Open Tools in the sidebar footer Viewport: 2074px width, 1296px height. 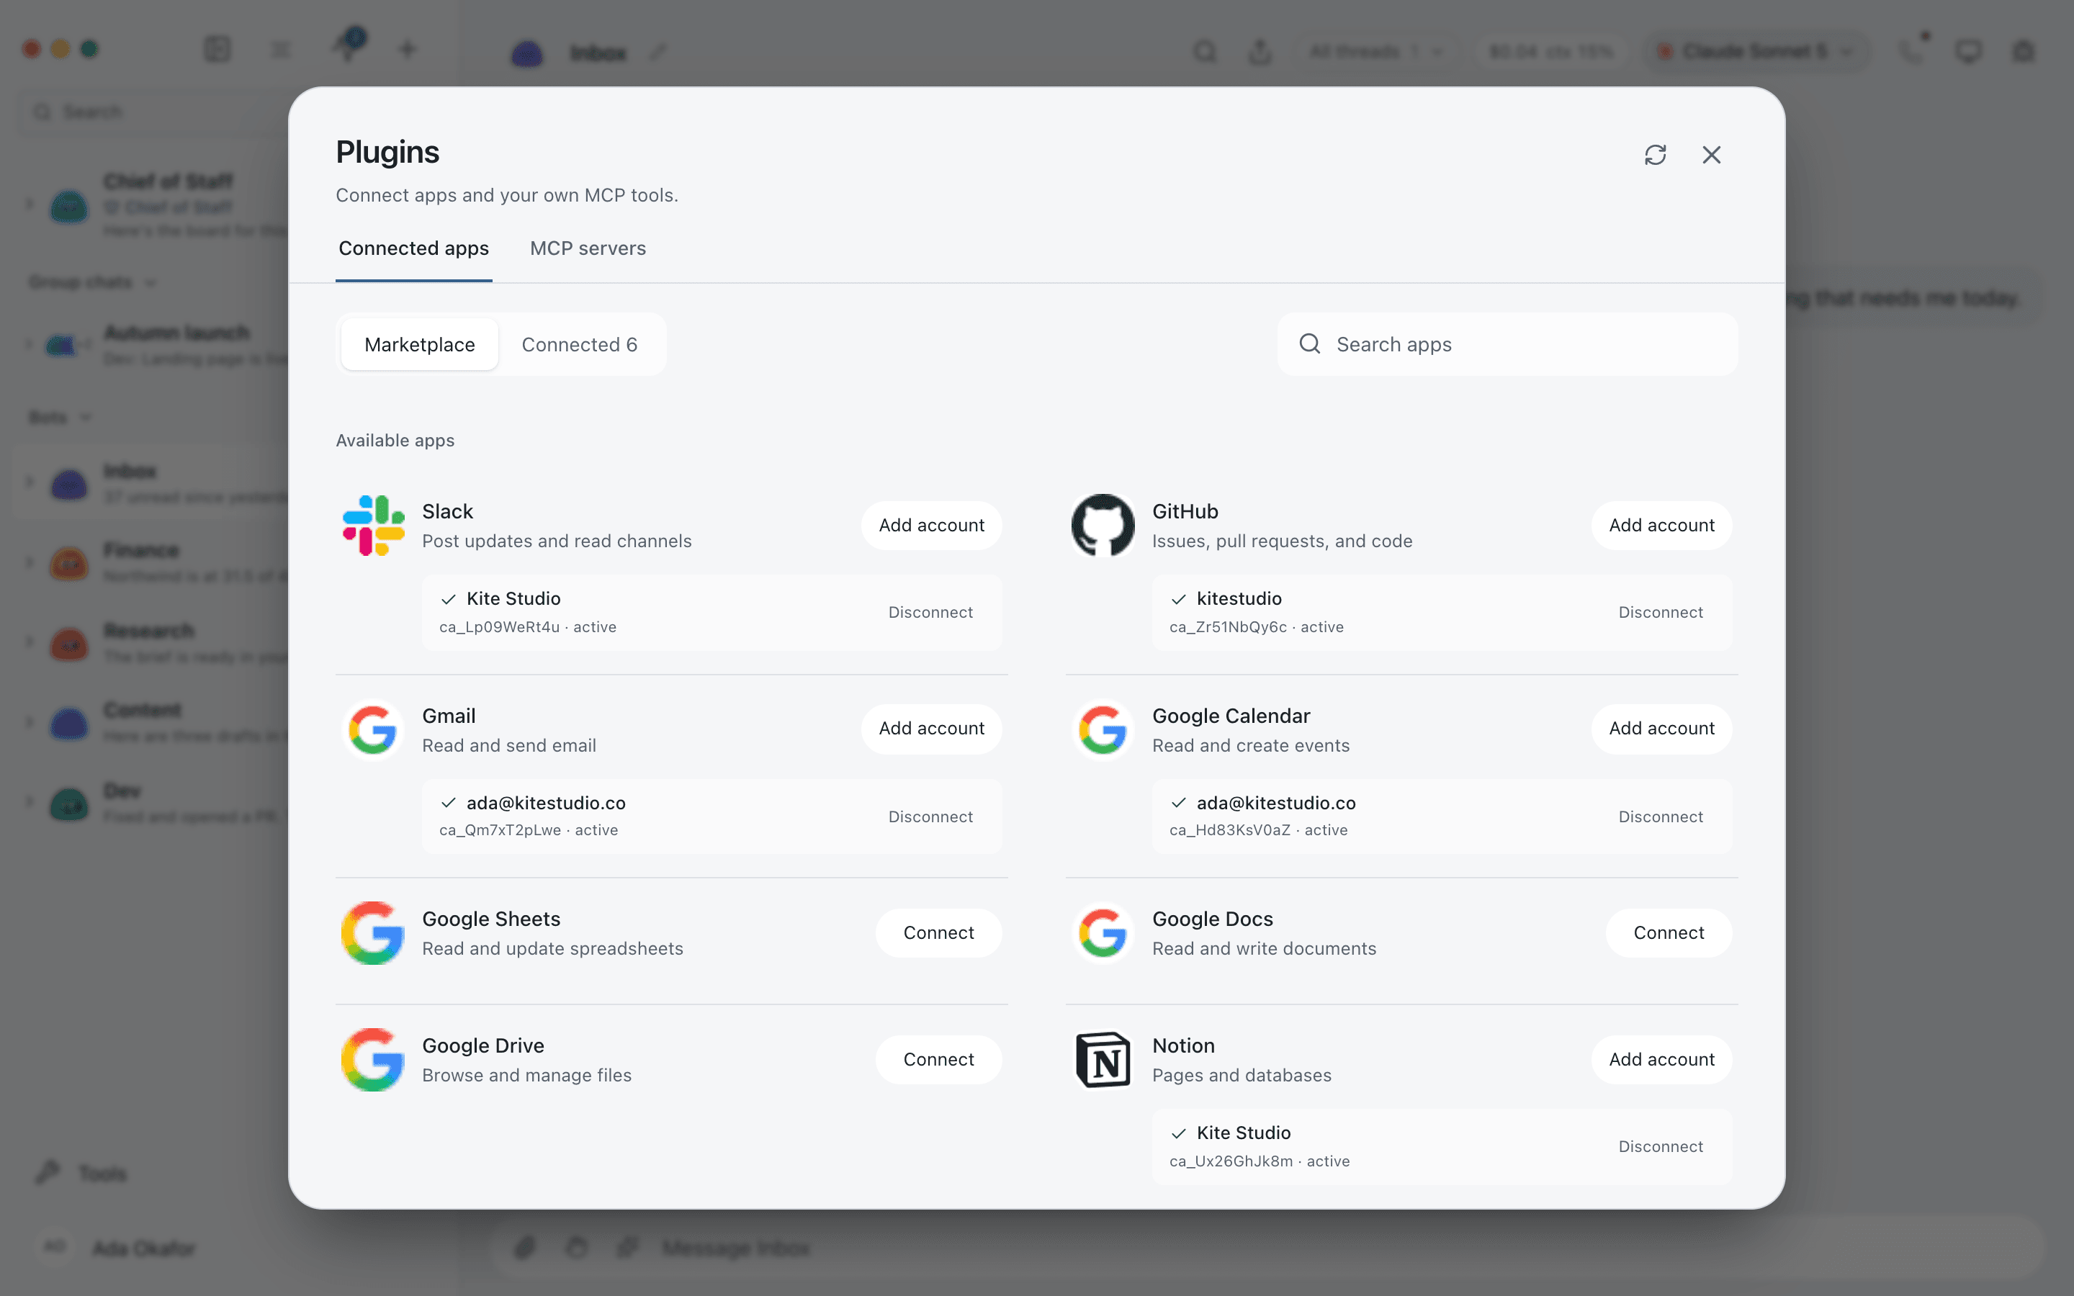[81, 1173]
